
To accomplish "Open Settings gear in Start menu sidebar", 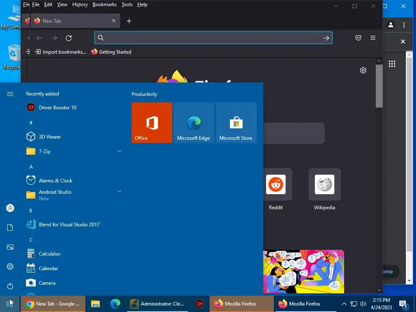I will [10, 266].
